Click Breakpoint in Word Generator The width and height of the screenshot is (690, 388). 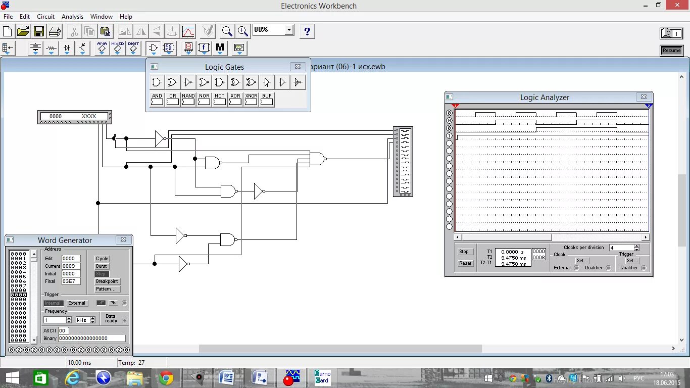(107, 281)
